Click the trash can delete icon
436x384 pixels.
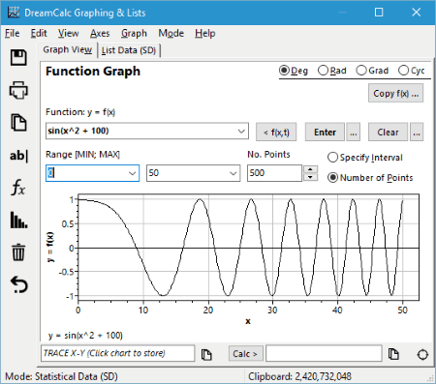coord(18,252)
